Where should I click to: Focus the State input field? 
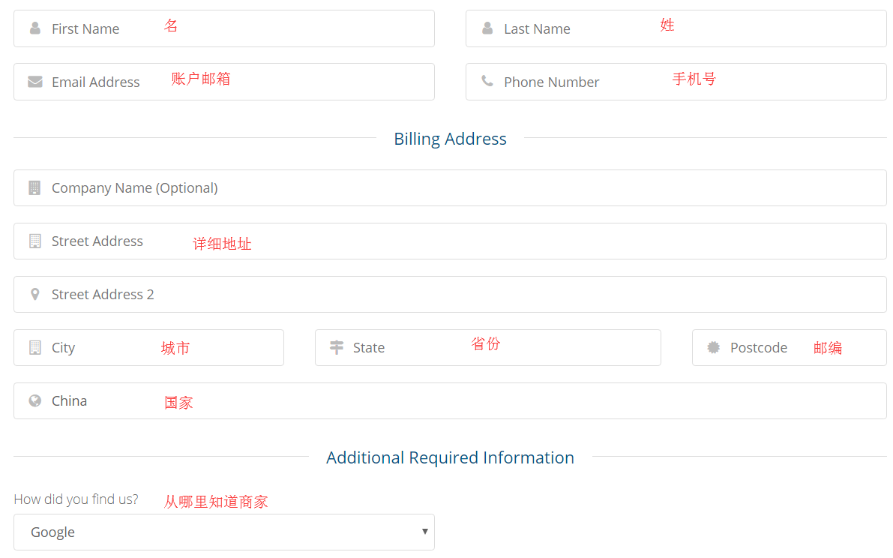[x=488, y=347]
